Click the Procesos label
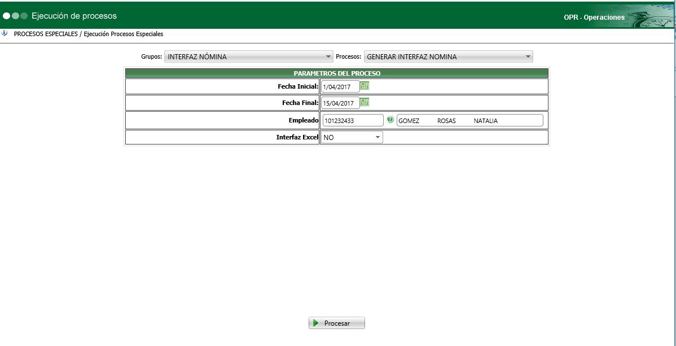 tap(348, 56)
